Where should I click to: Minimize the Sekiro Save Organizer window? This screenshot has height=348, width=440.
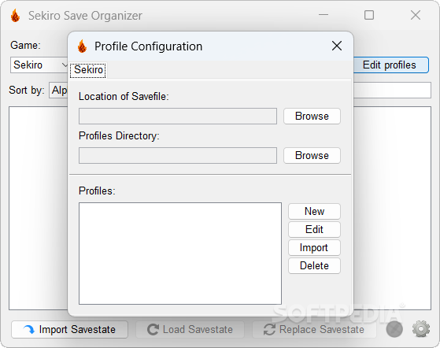324,15
